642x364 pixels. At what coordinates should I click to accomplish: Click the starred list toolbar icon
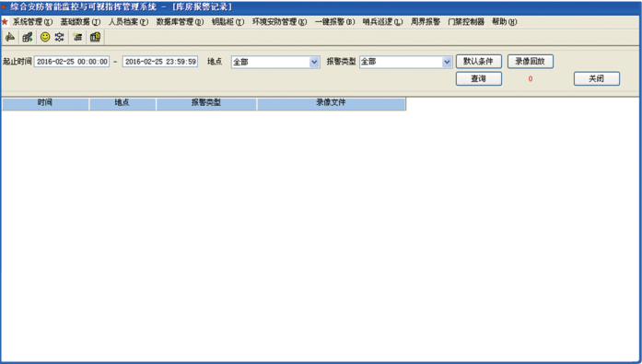click(x=77, y=37)
